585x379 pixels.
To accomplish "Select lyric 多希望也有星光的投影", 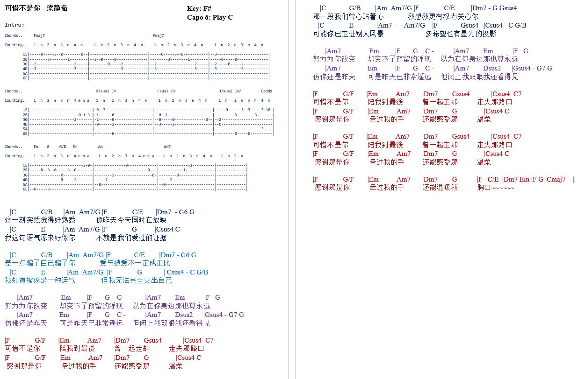I will [x=461, y=34].
